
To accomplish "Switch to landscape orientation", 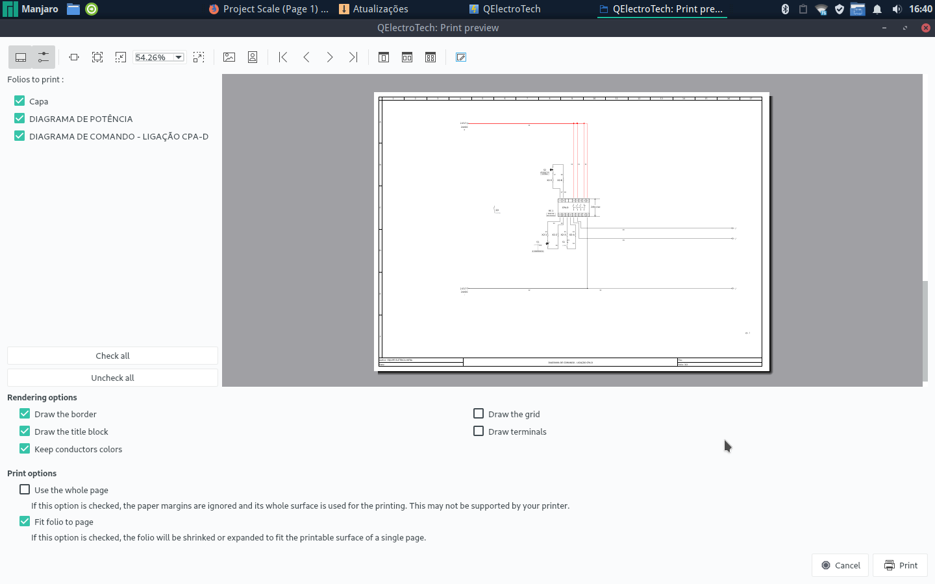I will coord(229,57).
